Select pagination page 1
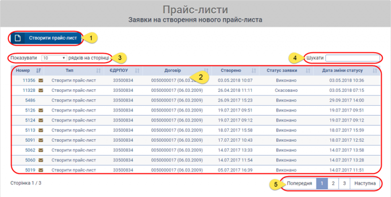Image resolution: width=391 pixels, height=197 pixels. tap(322, 183)
